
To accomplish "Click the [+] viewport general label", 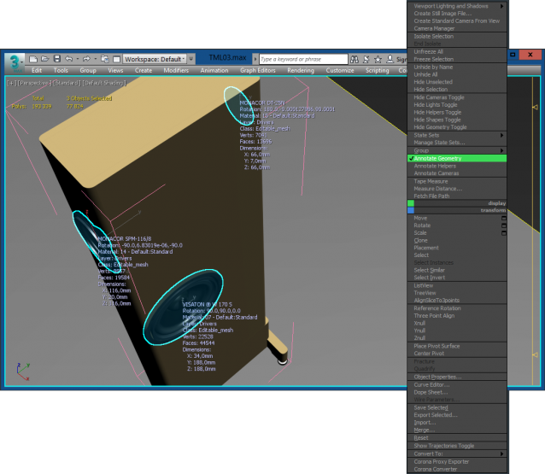I will 11,83.
